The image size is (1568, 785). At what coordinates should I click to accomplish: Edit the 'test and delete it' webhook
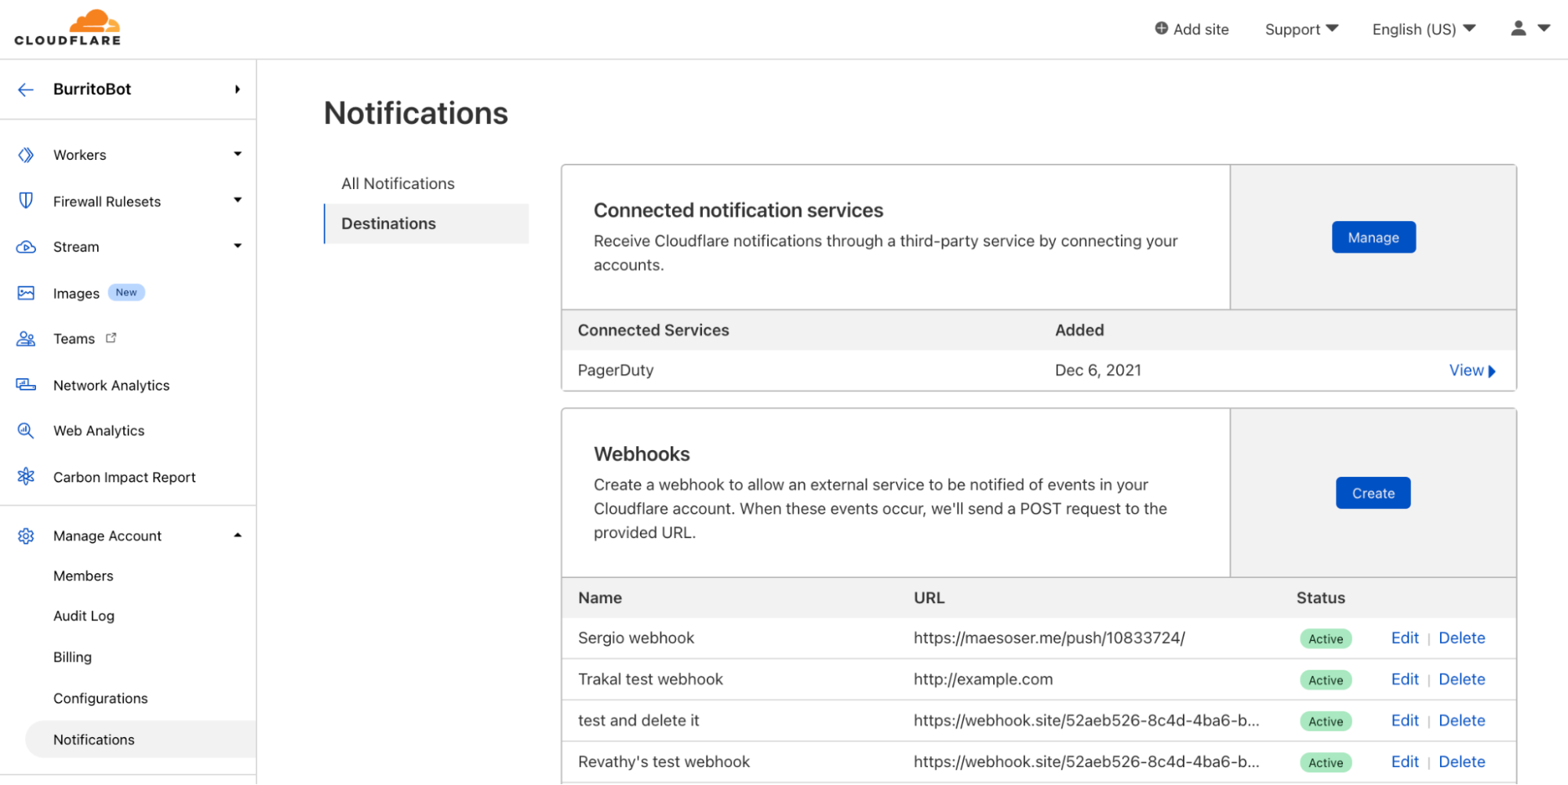[x=1405, y=720]
